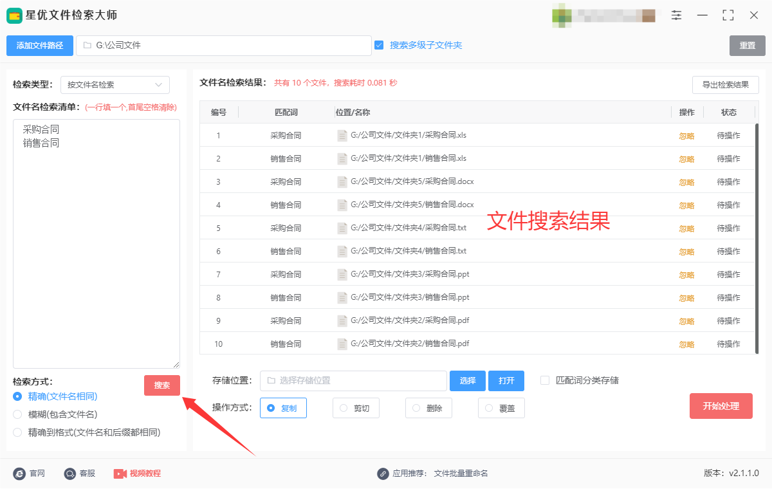Click folder icon in 存储位置 field
The image size is (772, 489).
271,381
